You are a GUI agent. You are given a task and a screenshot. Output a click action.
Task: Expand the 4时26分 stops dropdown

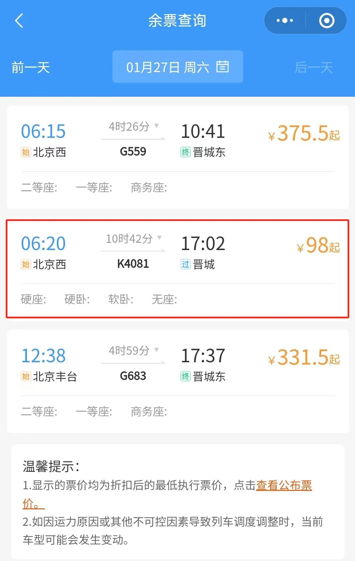[x=157, y=126]
